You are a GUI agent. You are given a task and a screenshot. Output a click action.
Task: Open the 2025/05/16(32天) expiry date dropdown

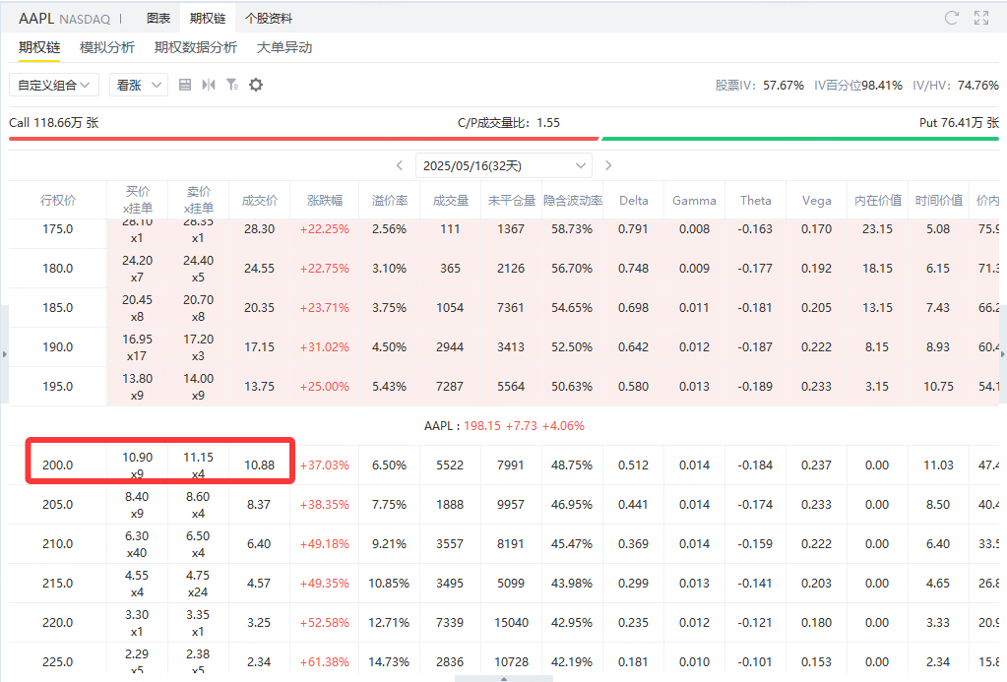[504, 165]
